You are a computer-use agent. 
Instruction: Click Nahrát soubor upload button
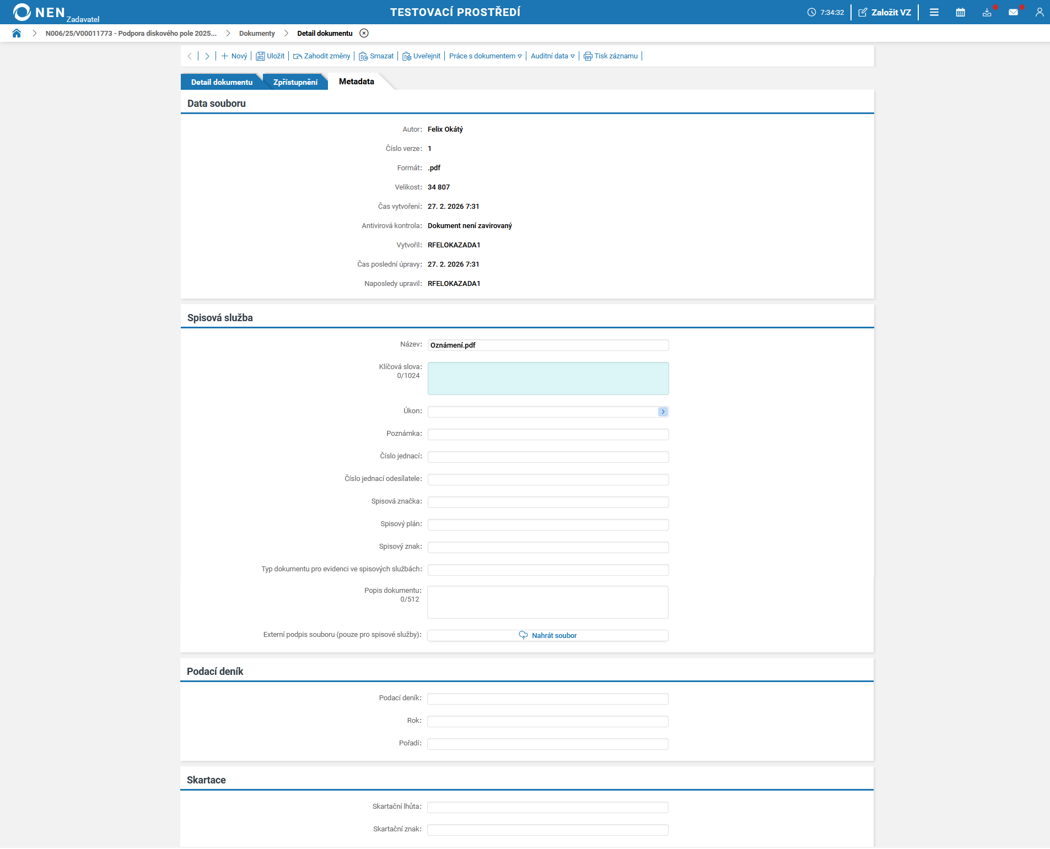tap(548, 635)
